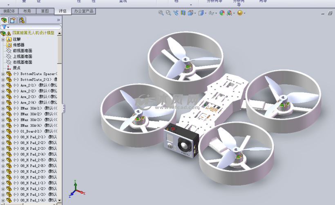Click the 传感器 sensors folder icon

point(9,45)
